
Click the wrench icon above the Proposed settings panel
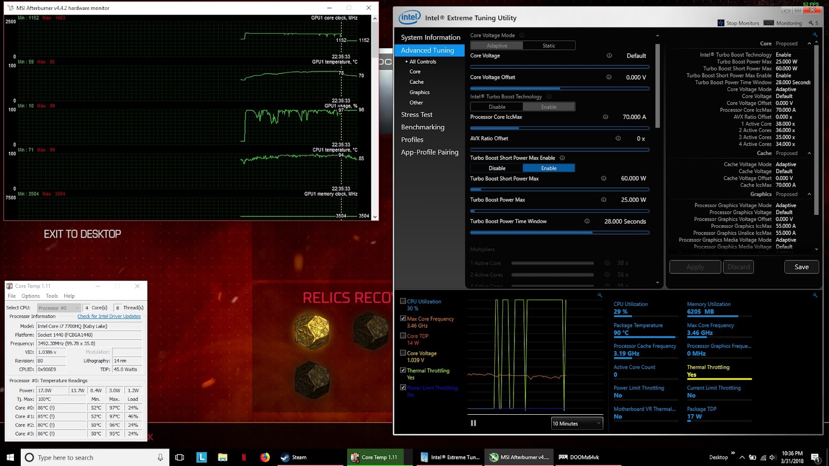click(815, 35)
